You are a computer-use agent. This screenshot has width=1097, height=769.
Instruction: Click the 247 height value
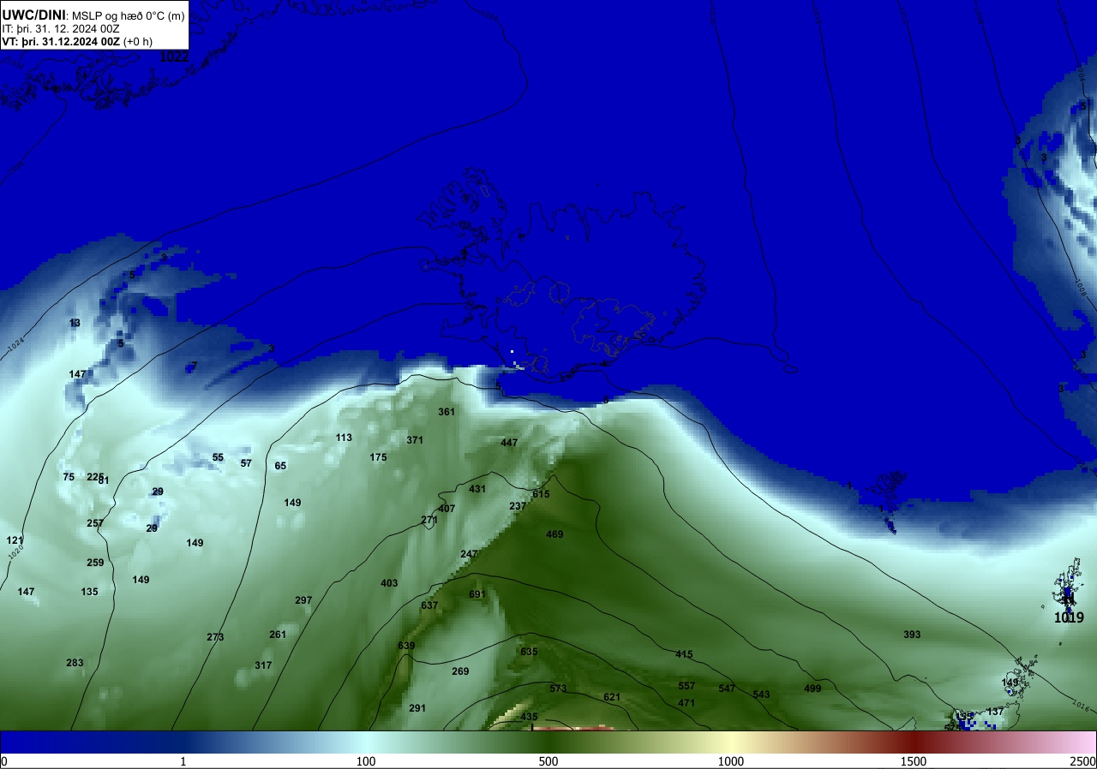coord(469,554)
